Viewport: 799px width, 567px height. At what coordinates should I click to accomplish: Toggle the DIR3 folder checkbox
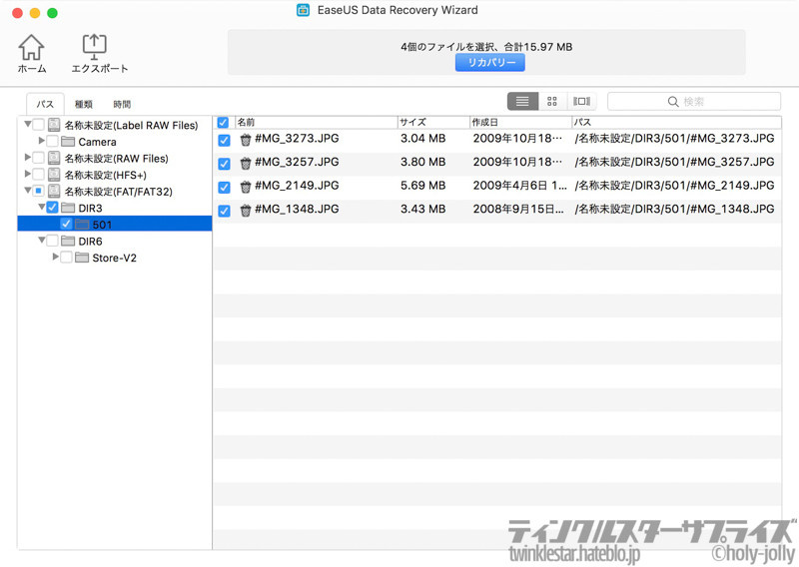coord(52,207)
